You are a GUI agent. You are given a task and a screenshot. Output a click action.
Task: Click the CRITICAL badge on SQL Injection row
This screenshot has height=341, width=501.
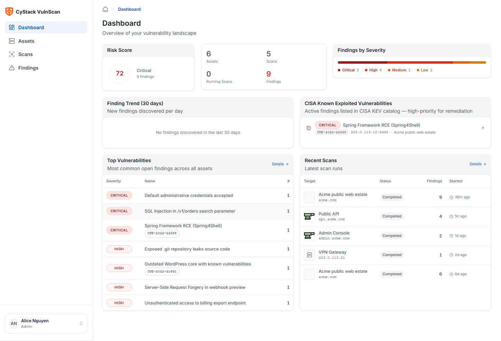click(x=119, y=211)
